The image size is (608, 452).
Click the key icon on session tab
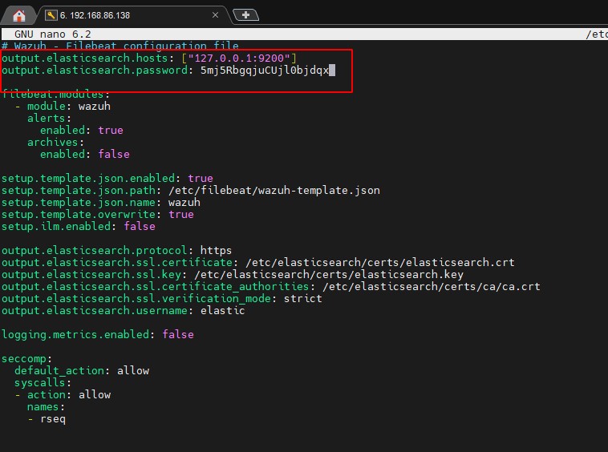(x=51, y=15)
